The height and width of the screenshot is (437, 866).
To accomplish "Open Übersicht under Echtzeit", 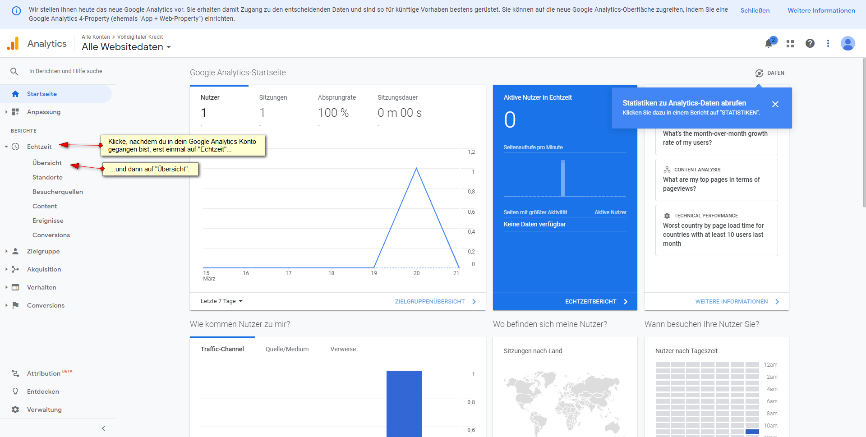I will (x=47, y=163).
